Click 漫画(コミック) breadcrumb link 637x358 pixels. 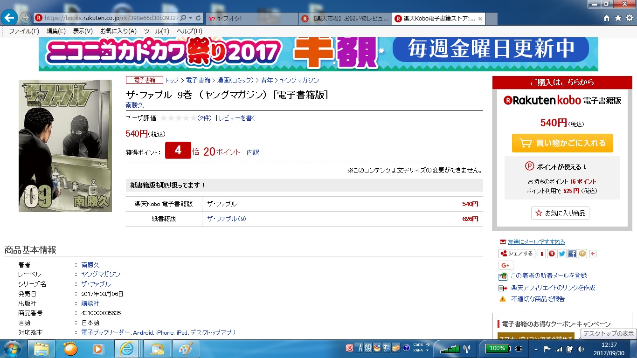coord(235,80)
